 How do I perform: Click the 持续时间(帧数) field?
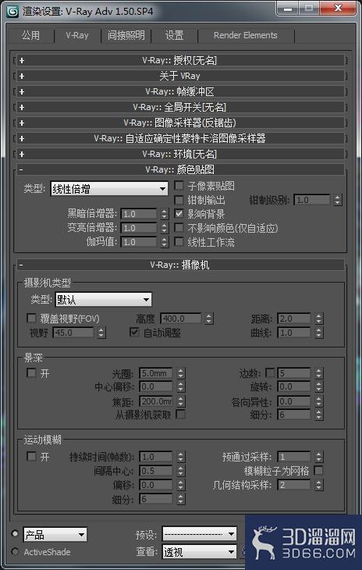156,457
